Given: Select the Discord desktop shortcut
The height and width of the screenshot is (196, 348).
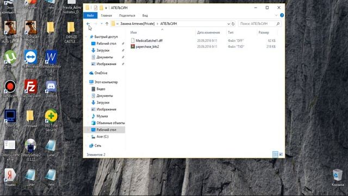Looking at the screenshot, I should (x=51, y=88).
